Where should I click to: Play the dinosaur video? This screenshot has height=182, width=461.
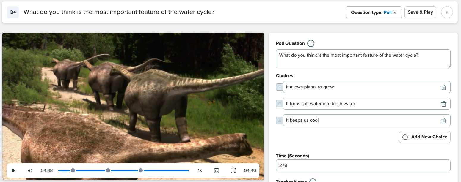click(13, 170)
